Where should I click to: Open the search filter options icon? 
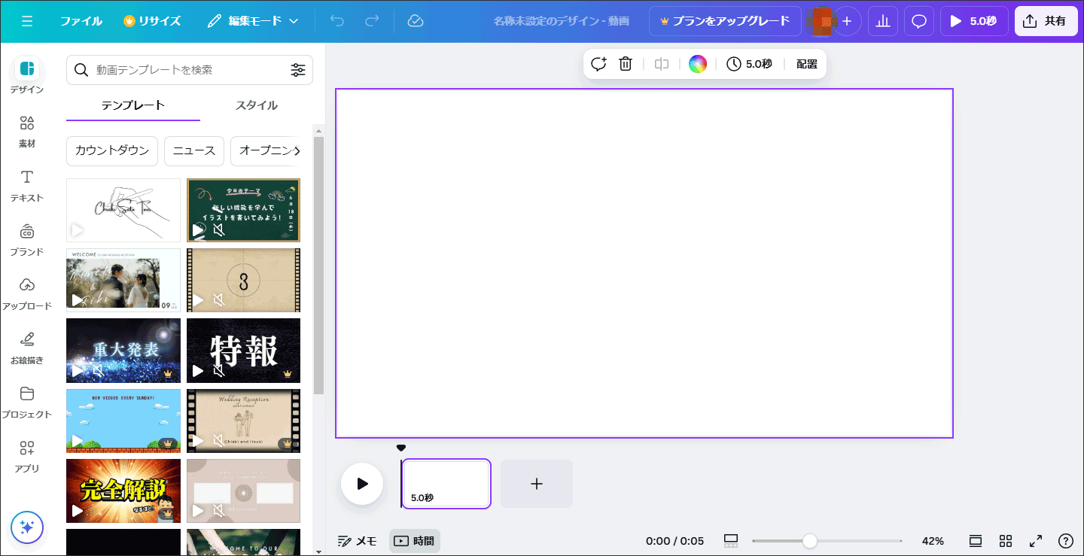tap(298, 70)
